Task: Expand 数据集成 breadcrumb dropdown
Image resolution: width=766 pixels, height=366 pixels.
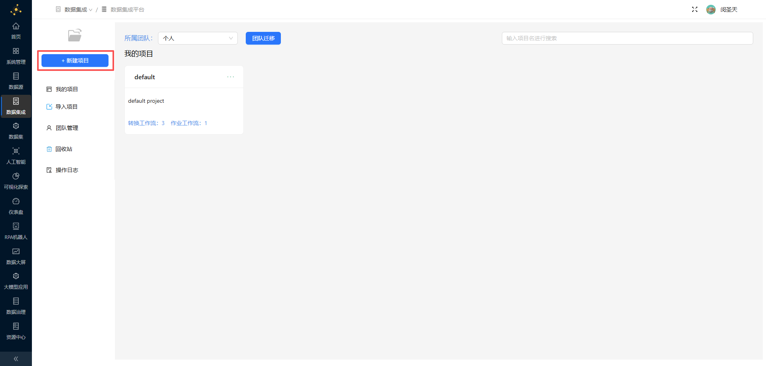Action: pyautogui.click(x=78, y=10)
